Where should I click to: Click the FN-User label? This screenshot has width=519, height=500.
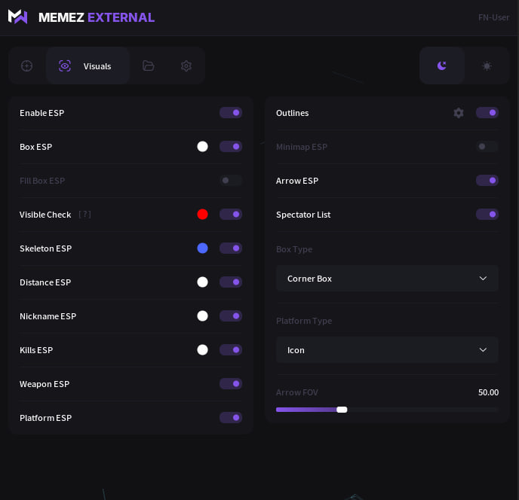(493, 17)
